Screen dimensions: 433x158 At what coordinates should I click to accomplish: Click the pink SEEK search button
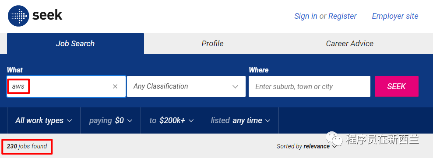[x=397, y=86]
